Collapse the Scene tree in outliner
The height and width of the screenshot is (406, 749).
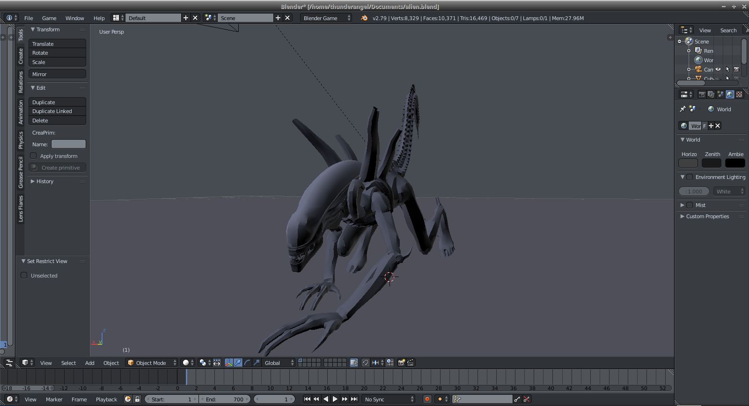680,42
